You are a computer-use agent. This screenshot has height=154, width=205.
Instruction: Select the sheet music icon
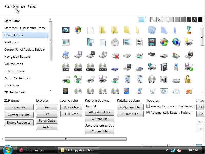[x=139, y=42]
